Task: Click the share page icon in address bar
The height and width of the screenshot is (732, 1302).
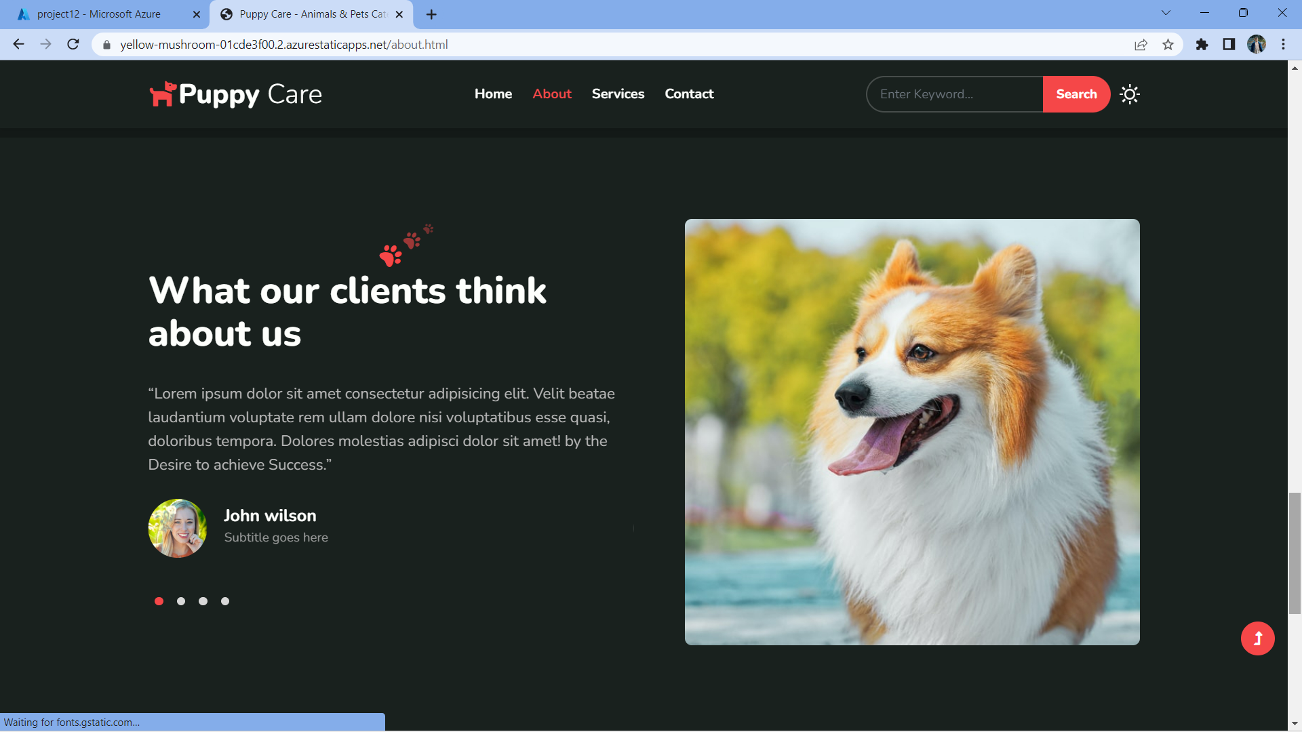Action: tap(1141, 45)
